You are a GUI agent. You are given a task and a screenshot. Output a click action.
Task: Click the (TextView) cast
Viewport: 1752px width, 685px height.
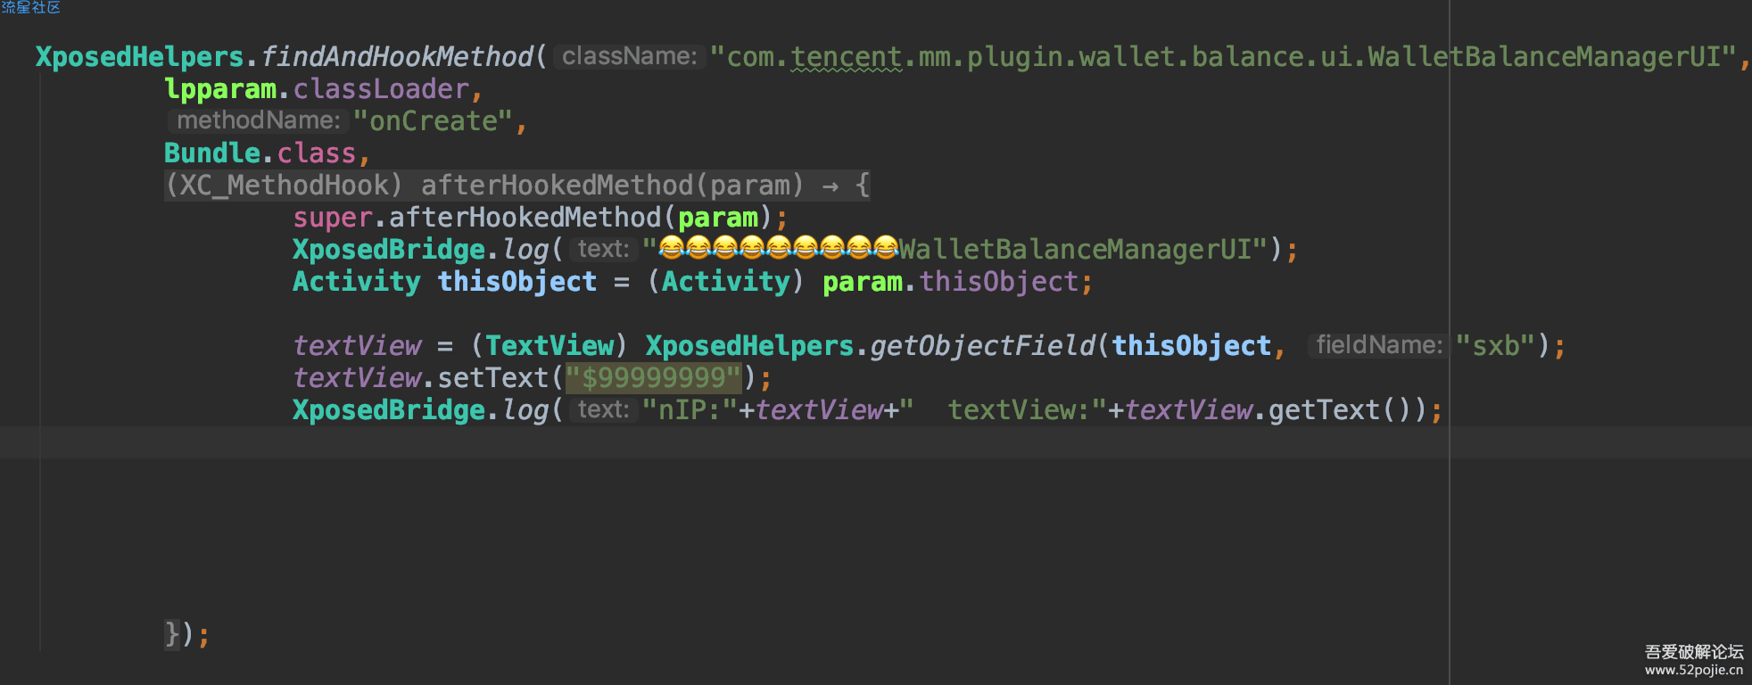pyautogui.click(x=550, y=346)
